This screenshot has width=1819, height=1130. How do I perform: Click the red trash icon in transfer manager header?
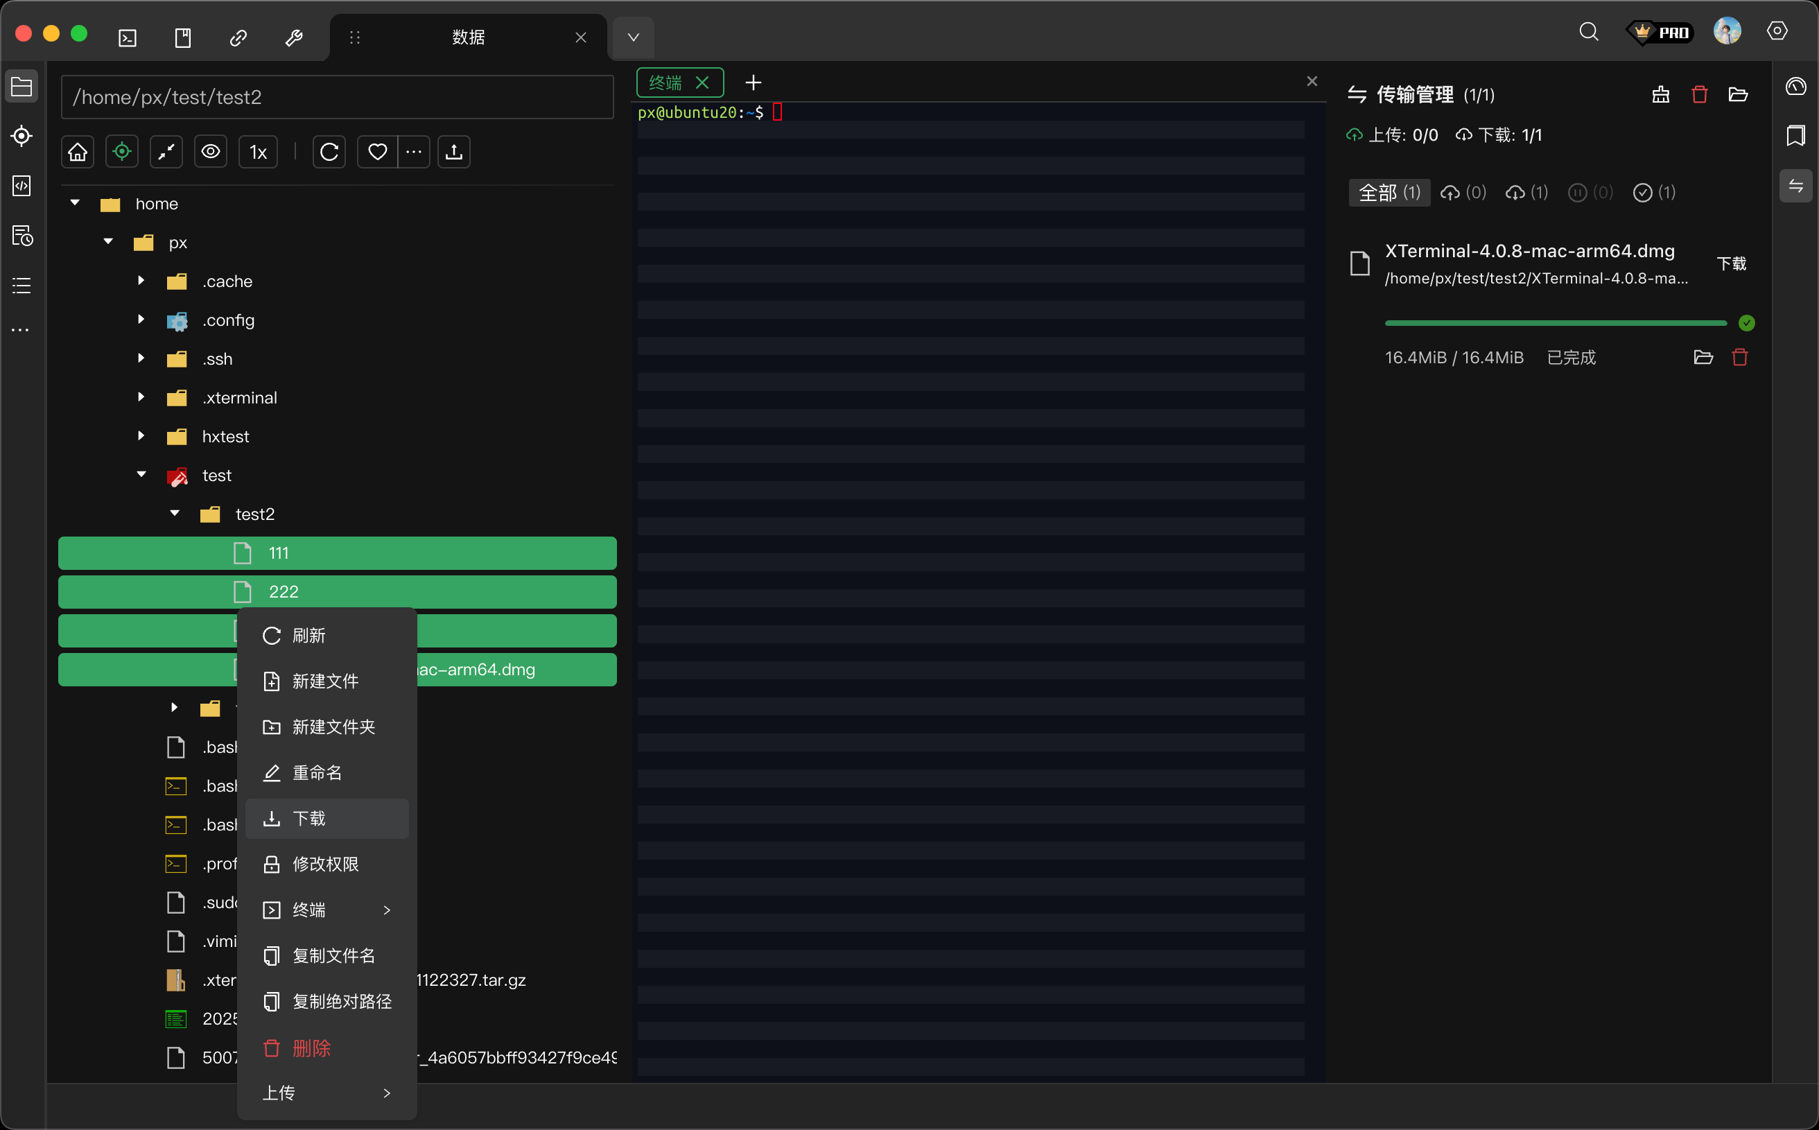click(1698, 94)
